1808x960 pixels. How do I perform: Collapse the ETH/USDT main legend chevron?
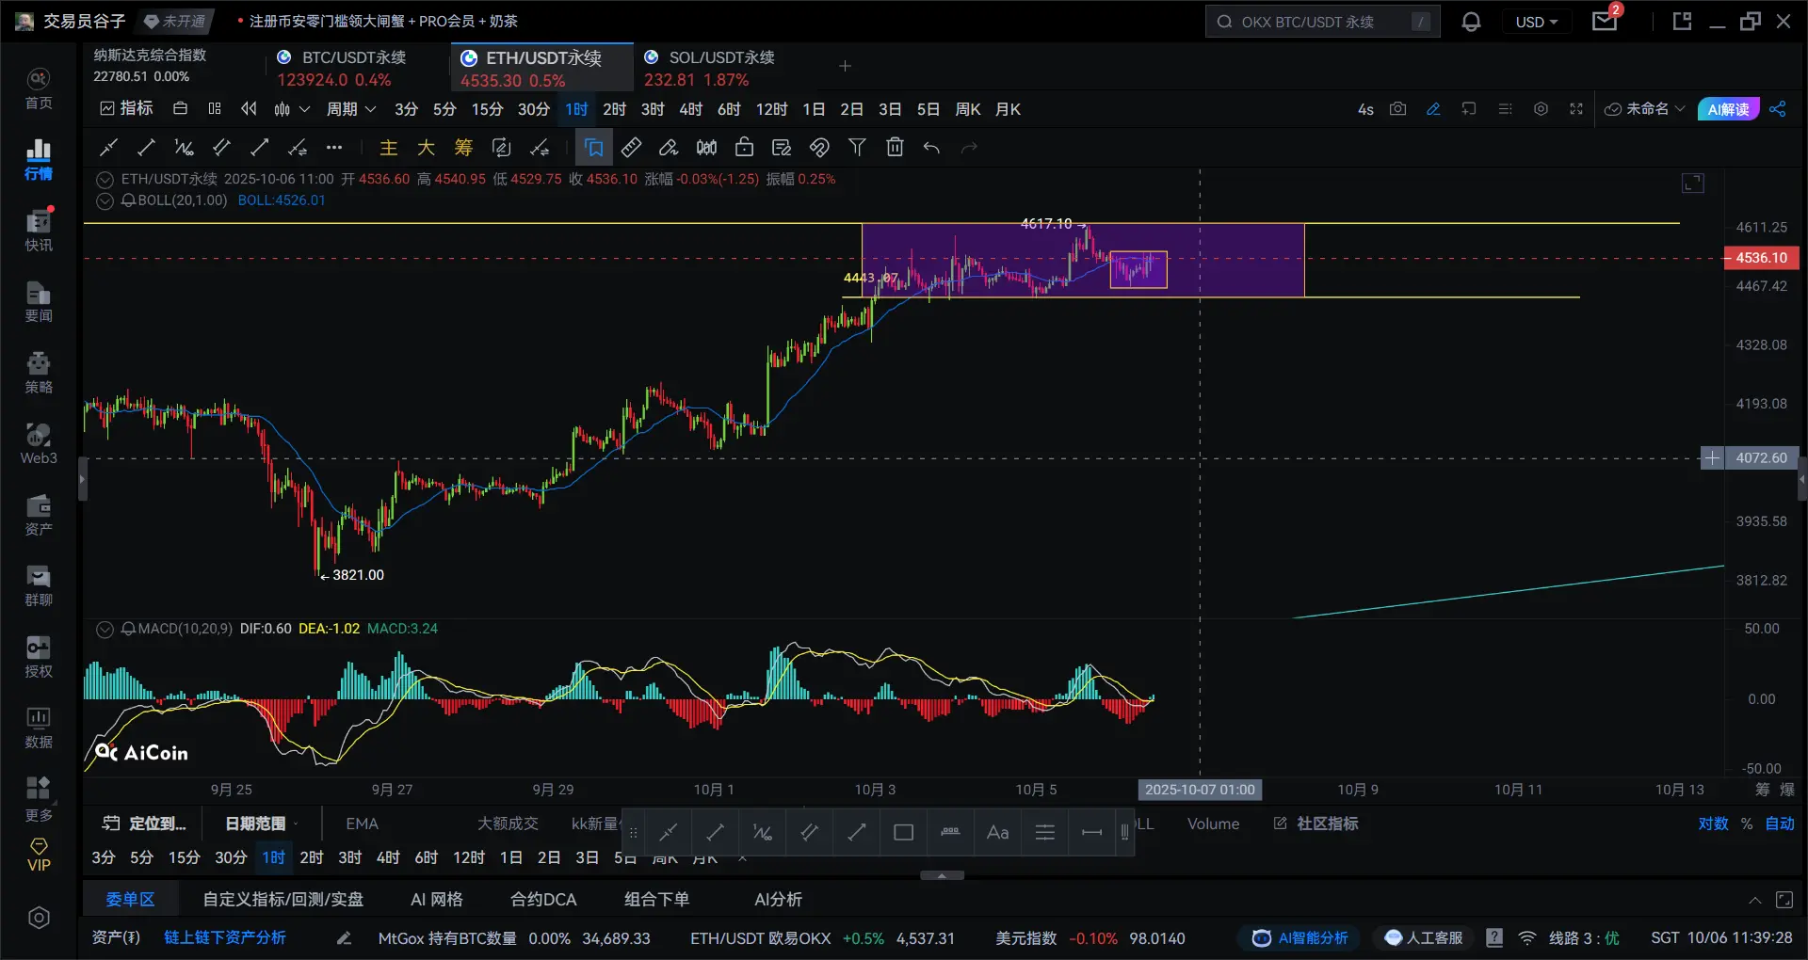coord(105,179)
